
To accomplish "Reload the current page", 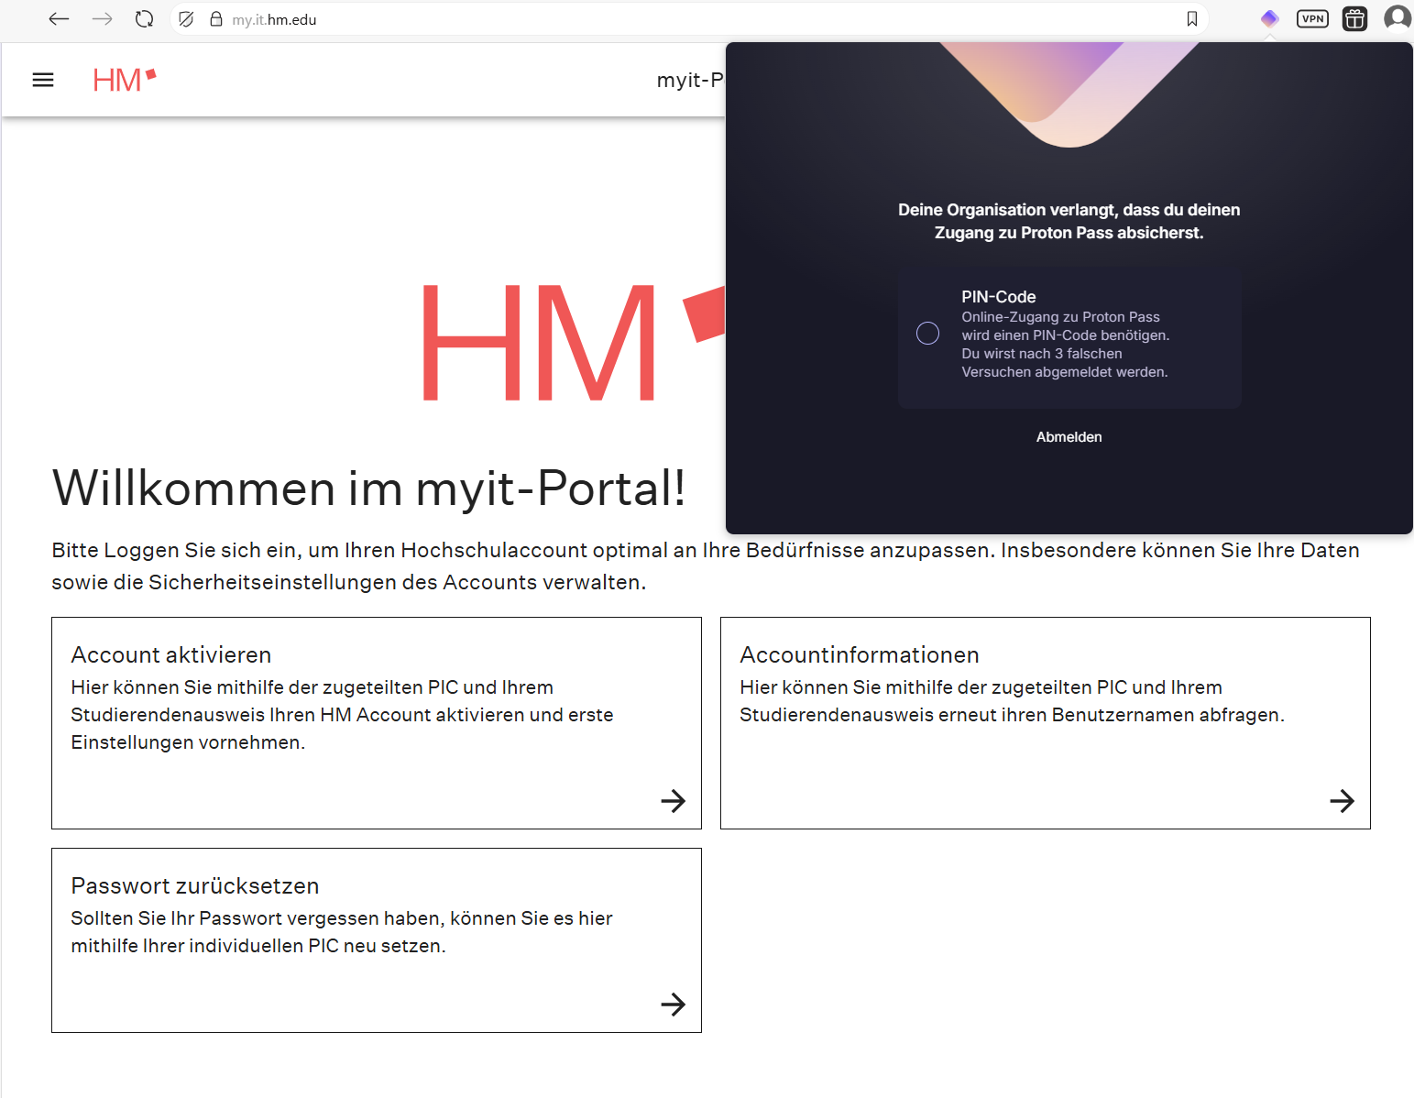I will point(144,19).
